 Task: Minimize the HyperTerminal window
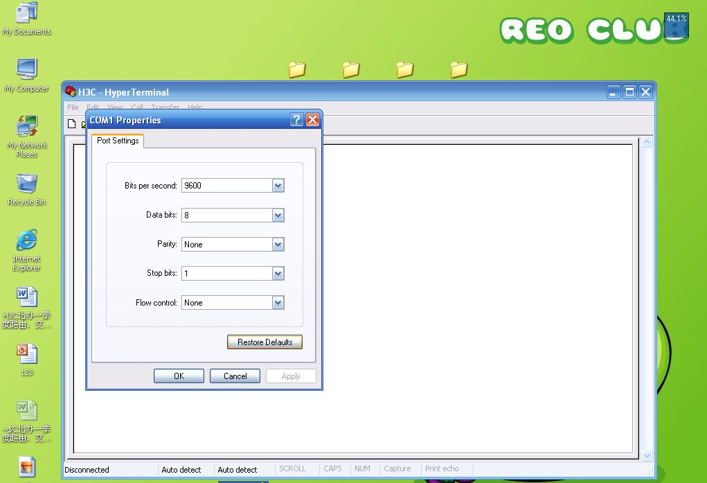(613, 92)
